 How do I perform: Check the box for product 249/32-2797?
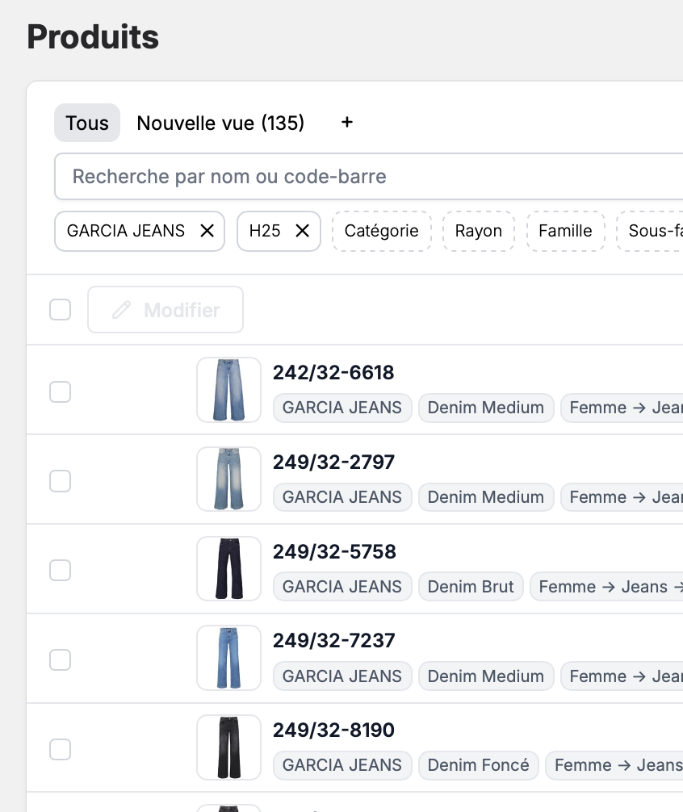(60, 481)
